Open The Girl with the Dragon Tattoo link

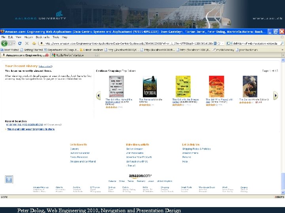(x=185, y=101)
